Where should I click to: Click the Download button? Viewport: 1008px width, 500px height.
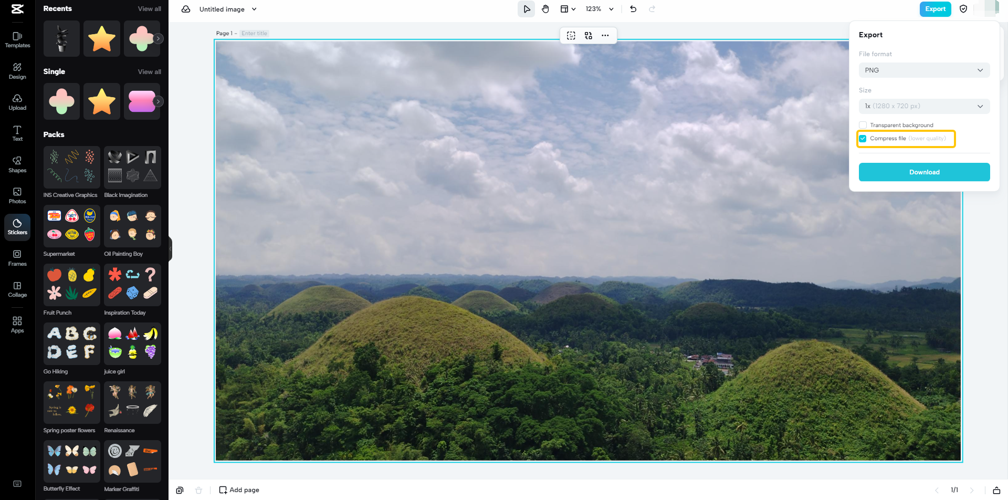pyautogui.click(x=924, y=172)
